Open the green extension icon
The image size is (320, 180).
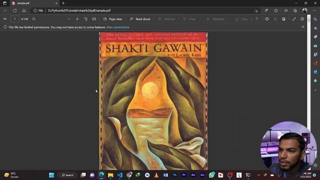tap(266, 10)
